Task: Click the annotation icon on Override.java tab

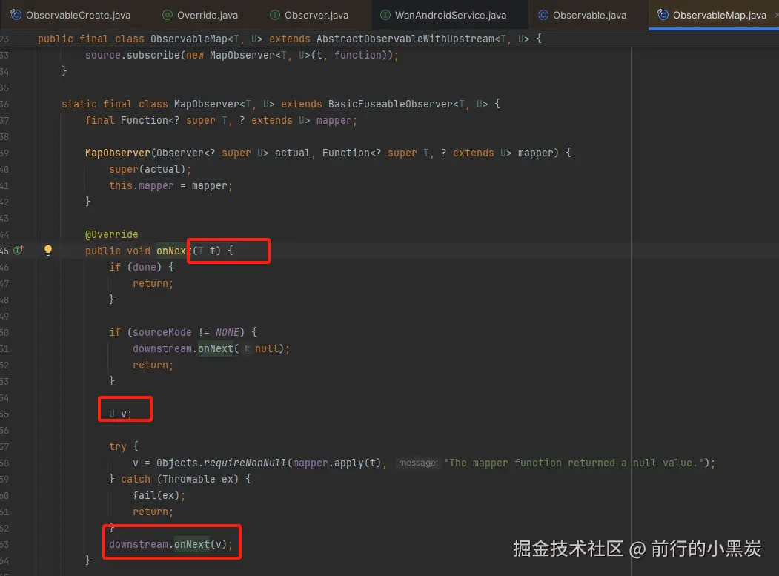Action: [168, 15]
